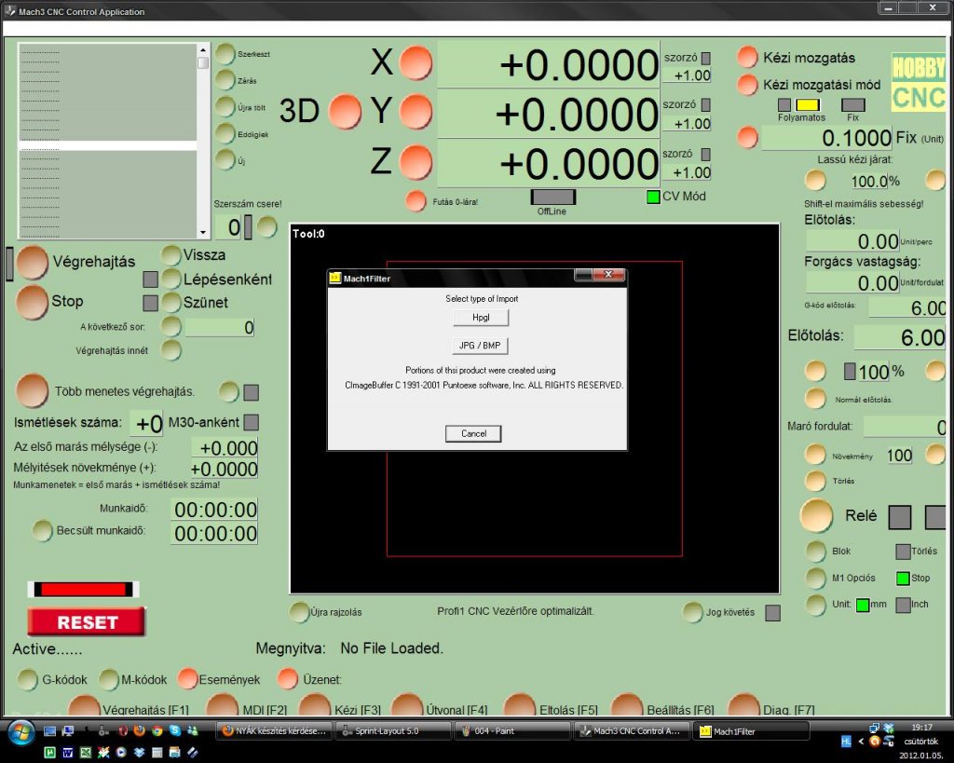Click the Vissza rewind button
954x763 pixels.
[171, 255]
